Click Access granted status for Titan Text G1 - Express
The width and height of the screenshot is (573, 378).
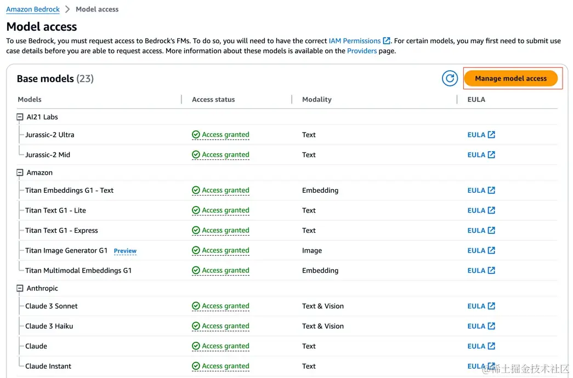221,231
